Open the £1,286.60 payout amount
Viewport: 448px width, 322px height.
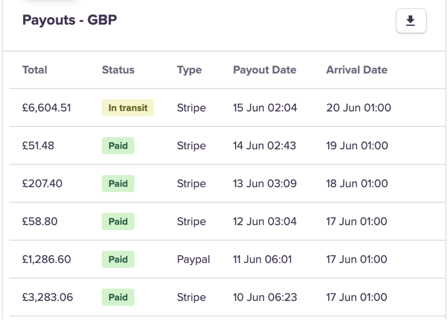47,259
